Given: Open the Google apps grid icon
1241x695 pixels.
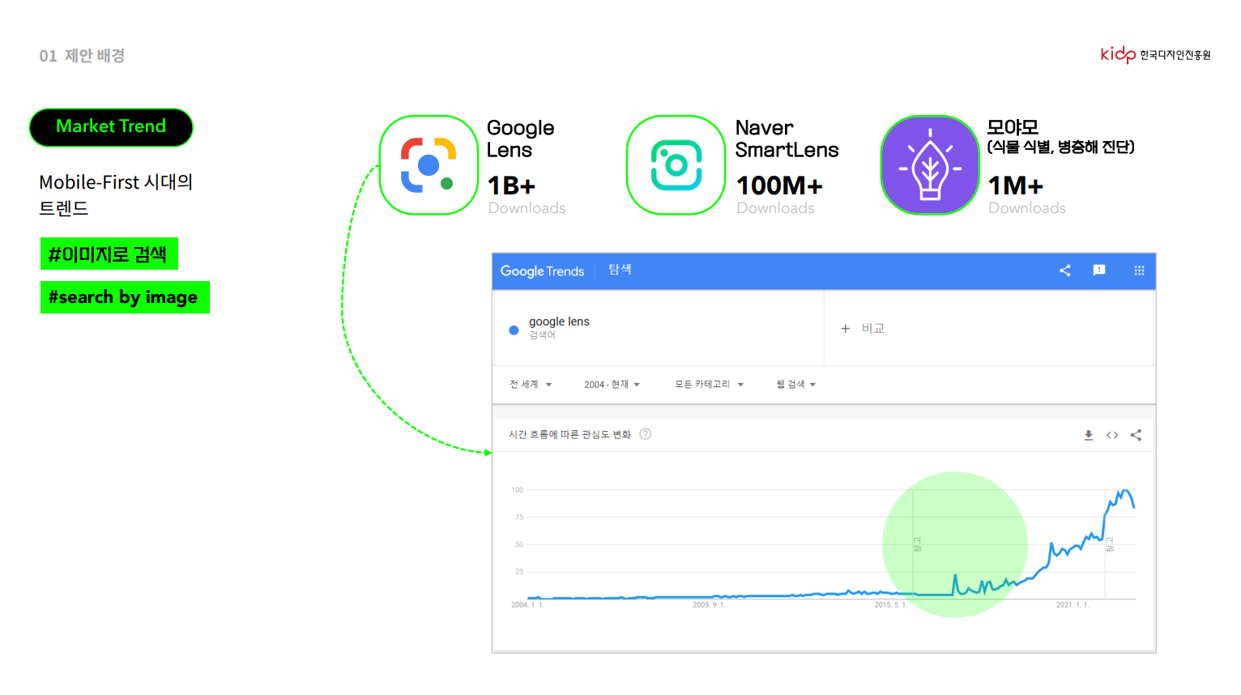Looking at the screenshot, I should click(x=1139, y=271).
